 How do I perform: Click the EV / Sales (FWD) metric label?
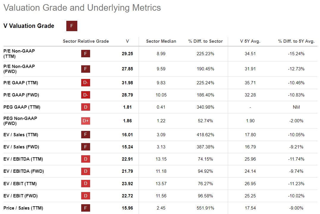point(21,147)
